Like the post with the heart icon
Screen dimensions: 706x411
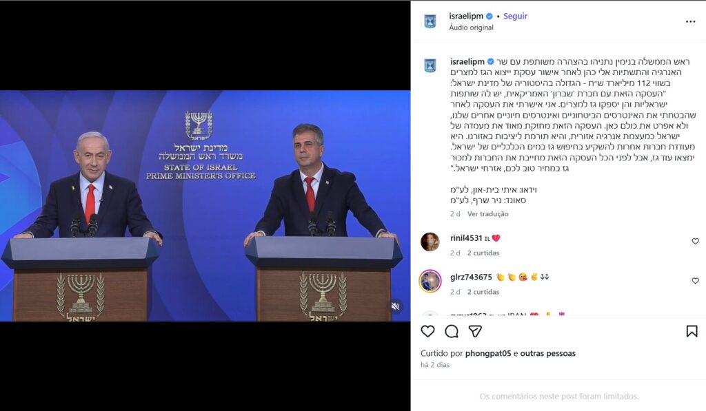point(427,331)
